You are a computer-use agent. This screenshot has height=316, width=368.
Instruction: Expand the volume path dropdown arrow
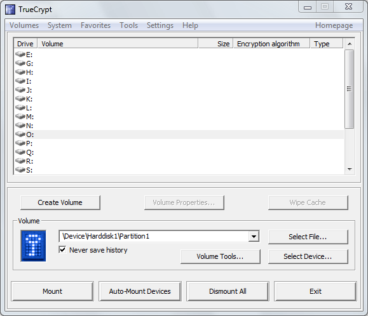(254, 236)
